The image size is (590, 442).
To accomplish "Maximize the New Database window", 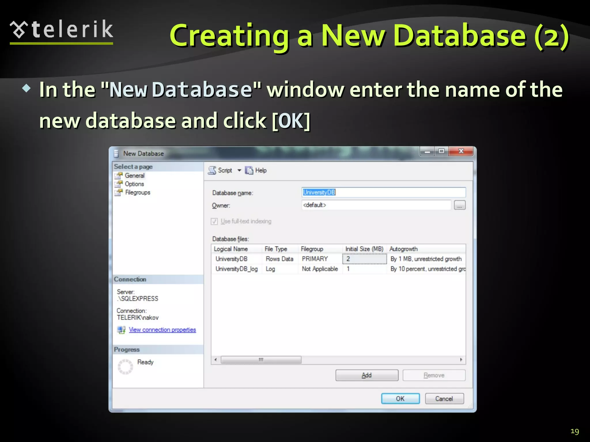I will [x=441, y=151].
